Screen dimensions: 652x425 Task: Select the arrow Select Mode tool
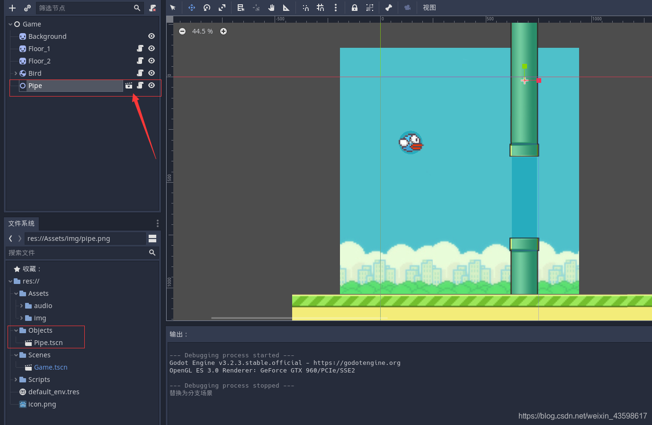point(173,8)
